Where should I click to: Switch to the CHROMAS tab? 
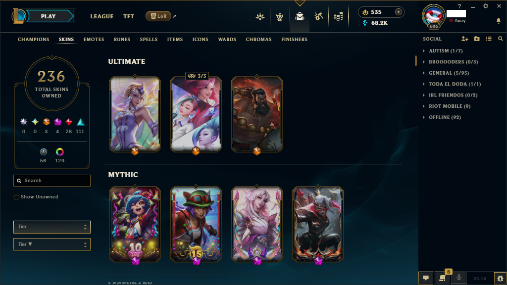click(258, 40)
